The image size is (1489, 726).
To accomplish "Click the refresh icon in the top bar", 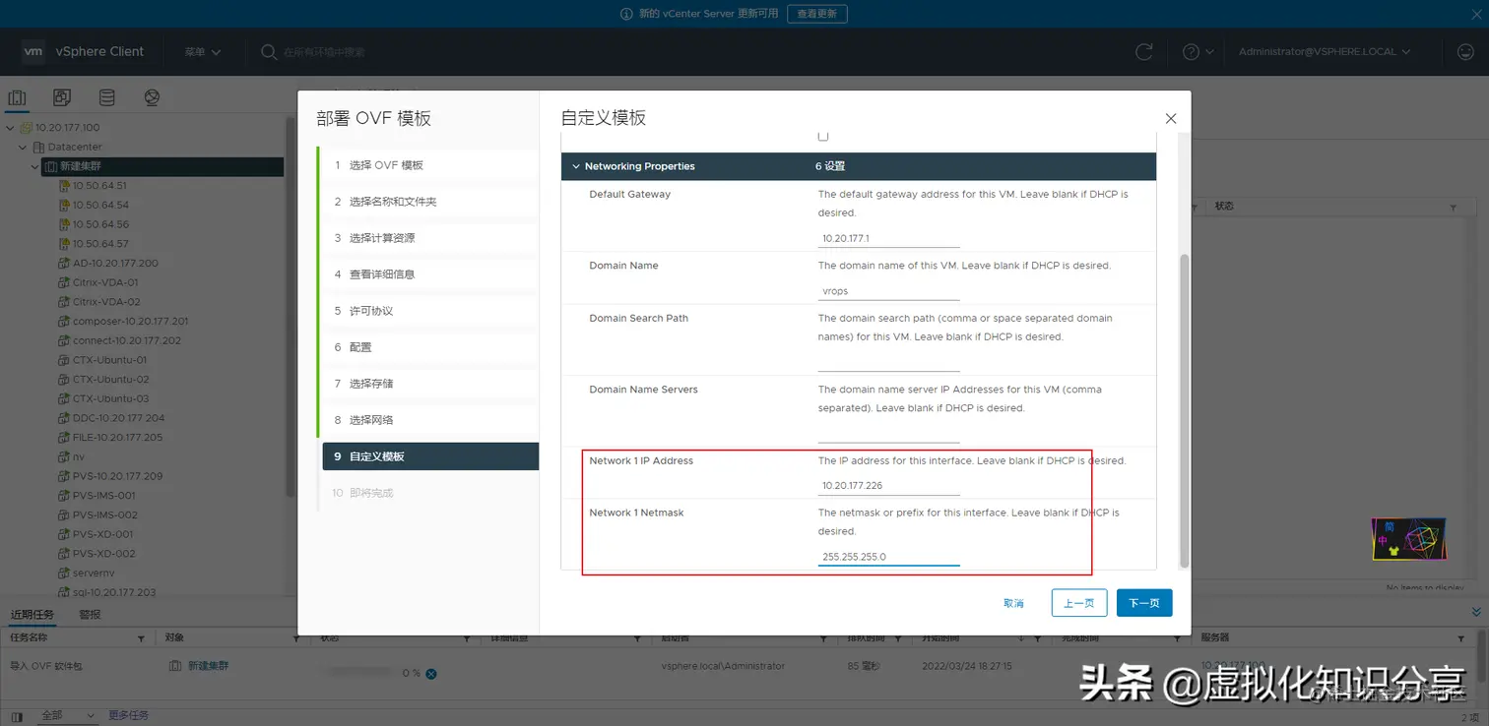I will click(1144, 51).
